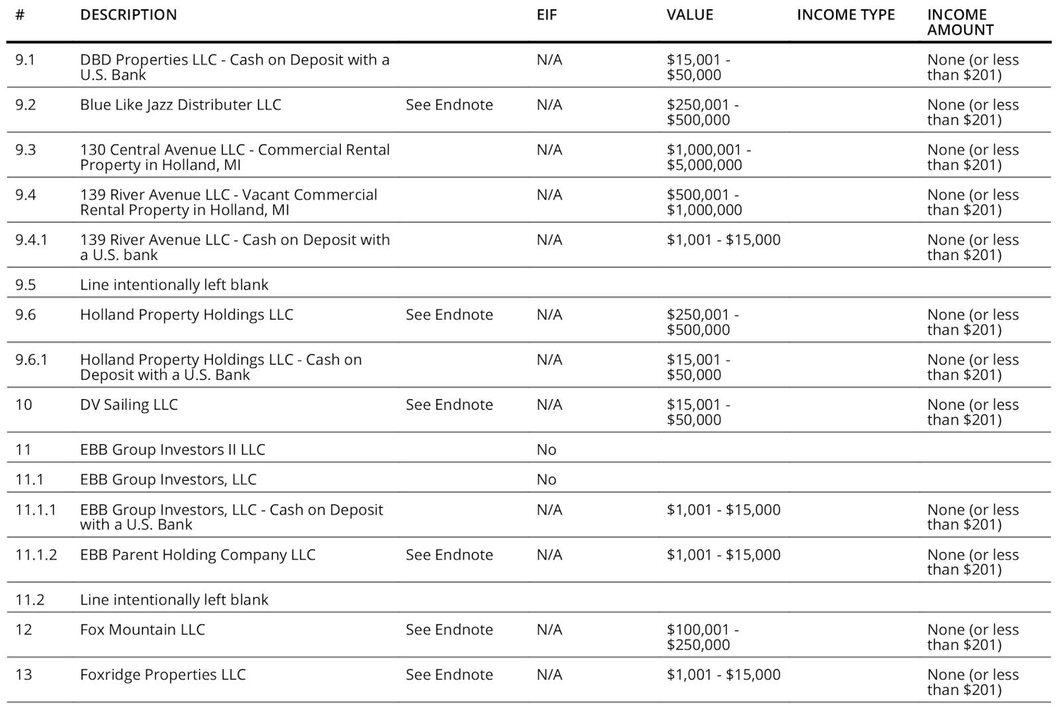Click the VALUE column header
The image size is (1061, 714).
click(690, 15)
